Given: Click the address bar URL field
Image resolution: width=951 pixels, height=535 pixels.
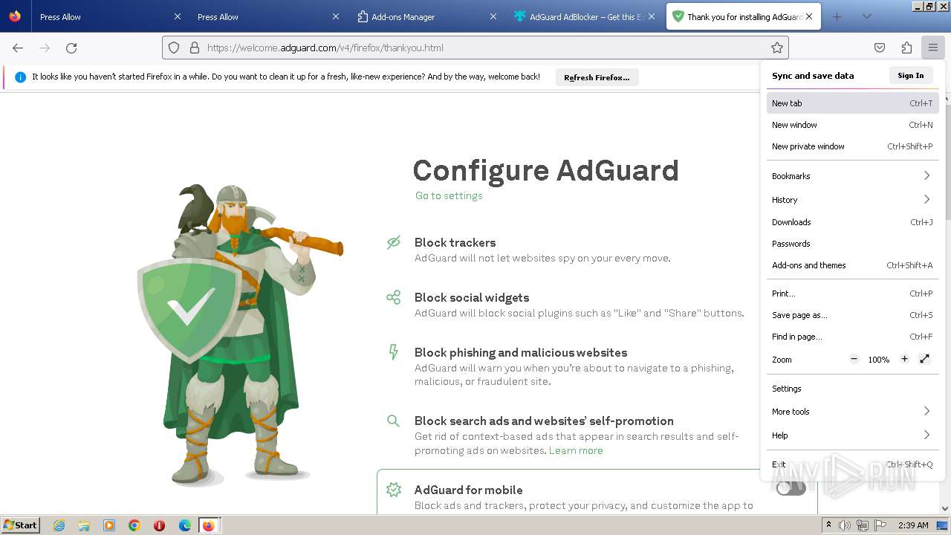Looking at the screenshot, I should 475,48.
